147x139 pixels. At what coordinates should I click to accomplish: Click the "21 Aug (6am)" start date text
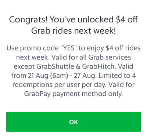[x=48, y=76]
